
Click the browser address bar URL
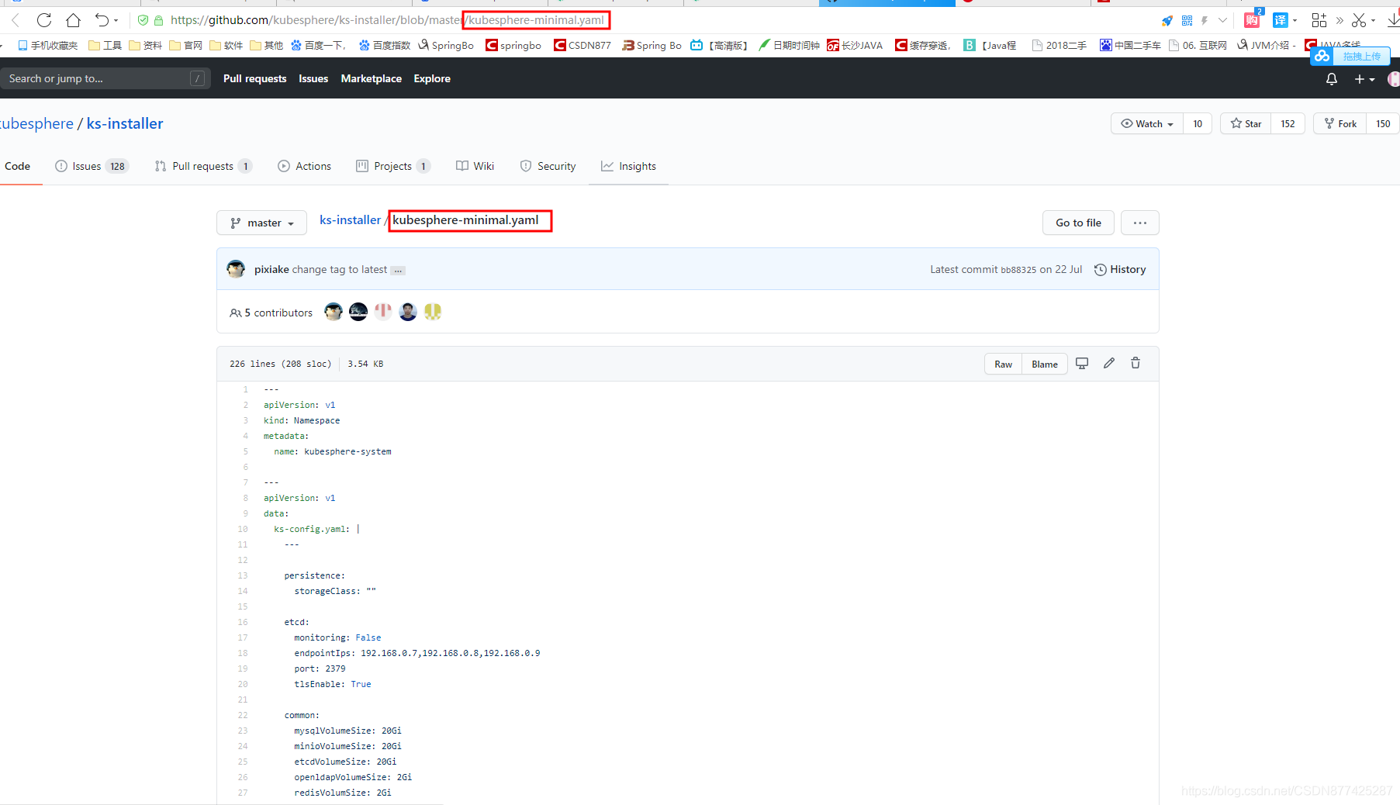386,20
